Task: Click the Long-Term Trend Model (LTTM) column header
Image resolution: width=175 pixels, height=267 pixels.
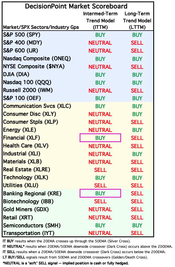Action: click(x=137, y=20)
